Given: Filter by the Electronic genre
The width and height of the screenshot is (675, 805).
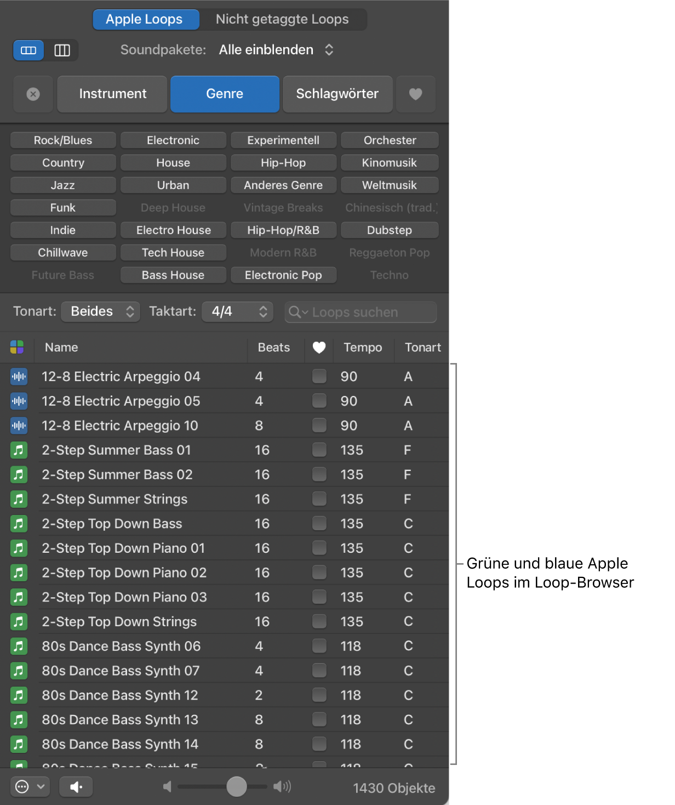Looking at the screenshot, I should coord(173,140).
